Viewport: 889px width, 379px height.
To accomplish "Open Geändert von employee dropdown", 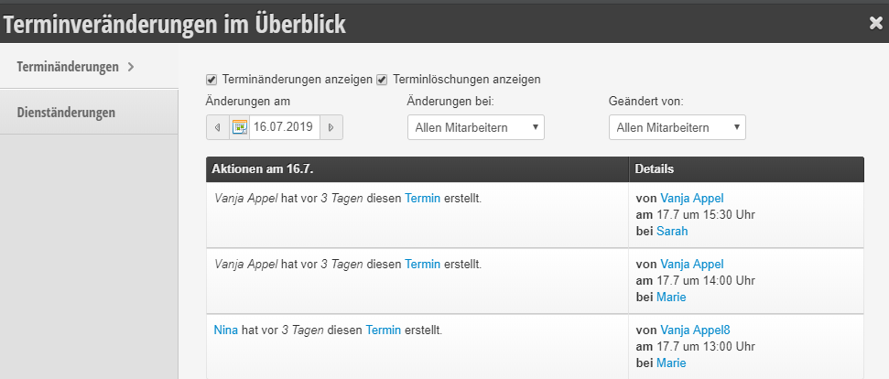I will tap(677, 127).
